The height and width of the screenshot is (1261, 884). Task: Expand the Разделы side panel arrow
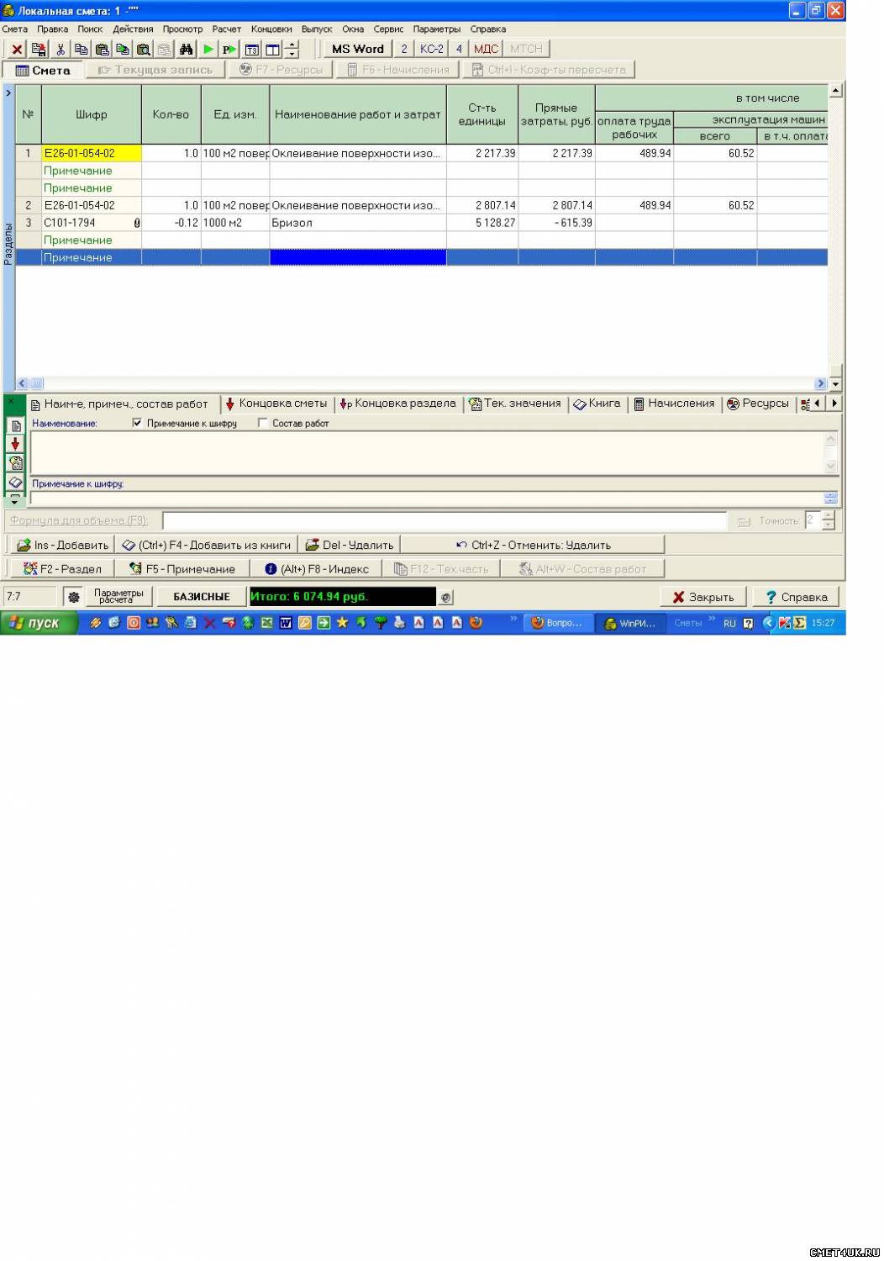point(8,93)
